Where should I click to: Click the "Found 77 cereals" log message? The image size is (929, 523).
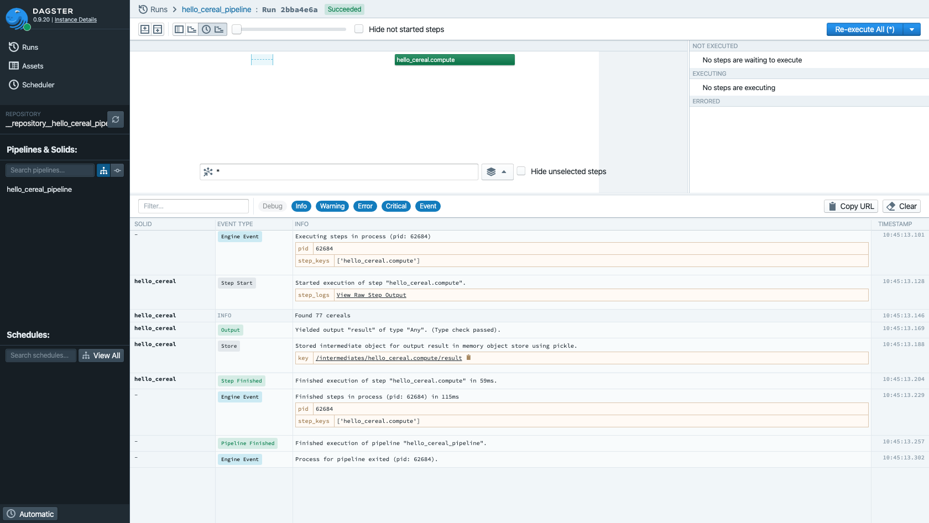click(x=323, y=316)
